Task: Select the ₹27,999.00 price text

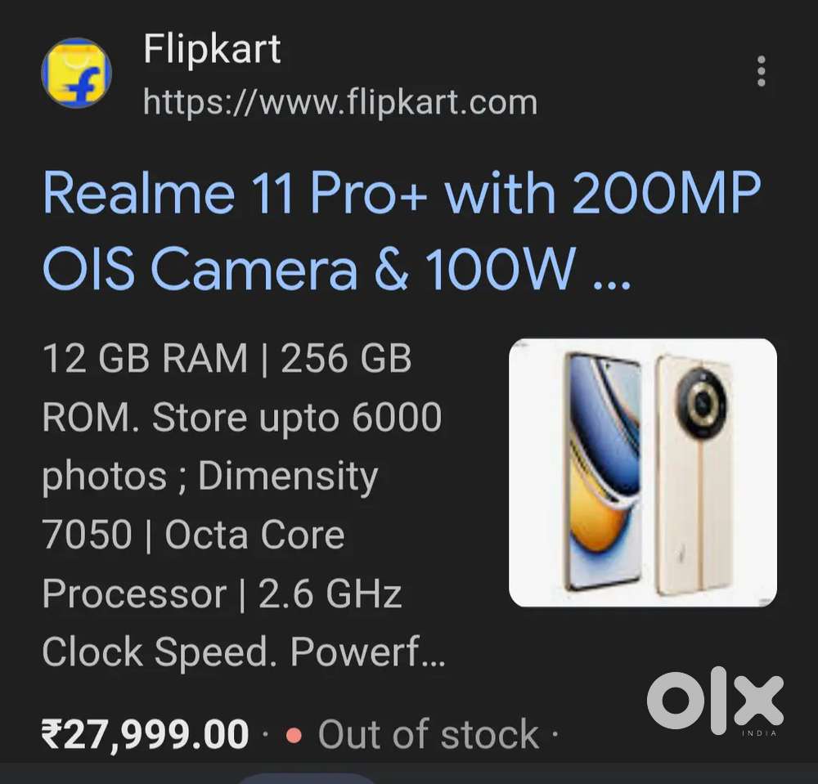Action: point(145,734)
